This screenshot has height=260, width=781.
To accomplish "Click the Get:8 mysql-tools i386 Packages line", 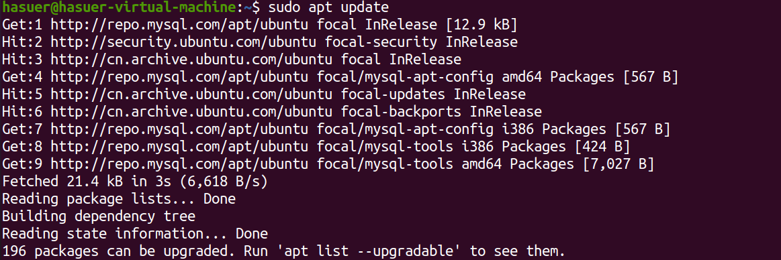I will pyautogui.click(x=316, y=147).
